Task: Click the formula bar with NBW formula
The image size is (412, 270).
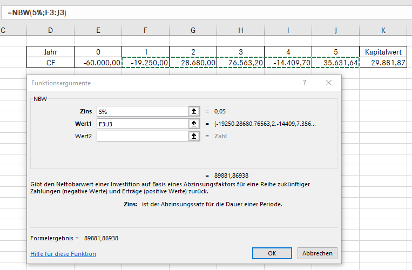Action: point(205,12)
